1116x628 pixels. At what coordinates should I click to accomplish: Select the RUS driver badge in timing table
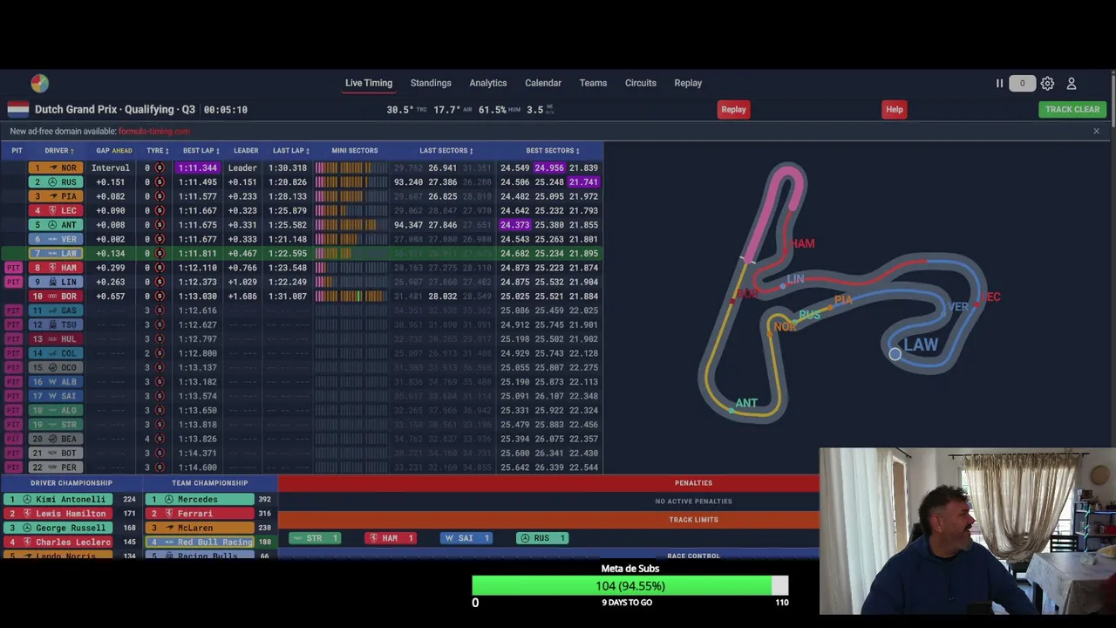click(x=56, y=182)
